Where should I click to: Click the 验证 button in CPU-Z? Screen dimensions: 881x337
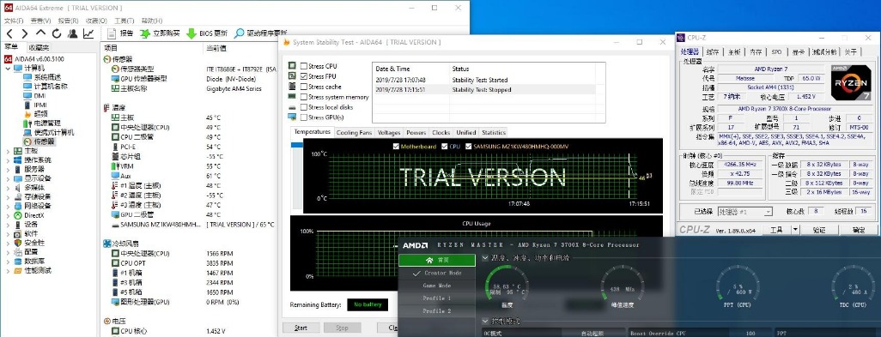click(x=819, y=230)
